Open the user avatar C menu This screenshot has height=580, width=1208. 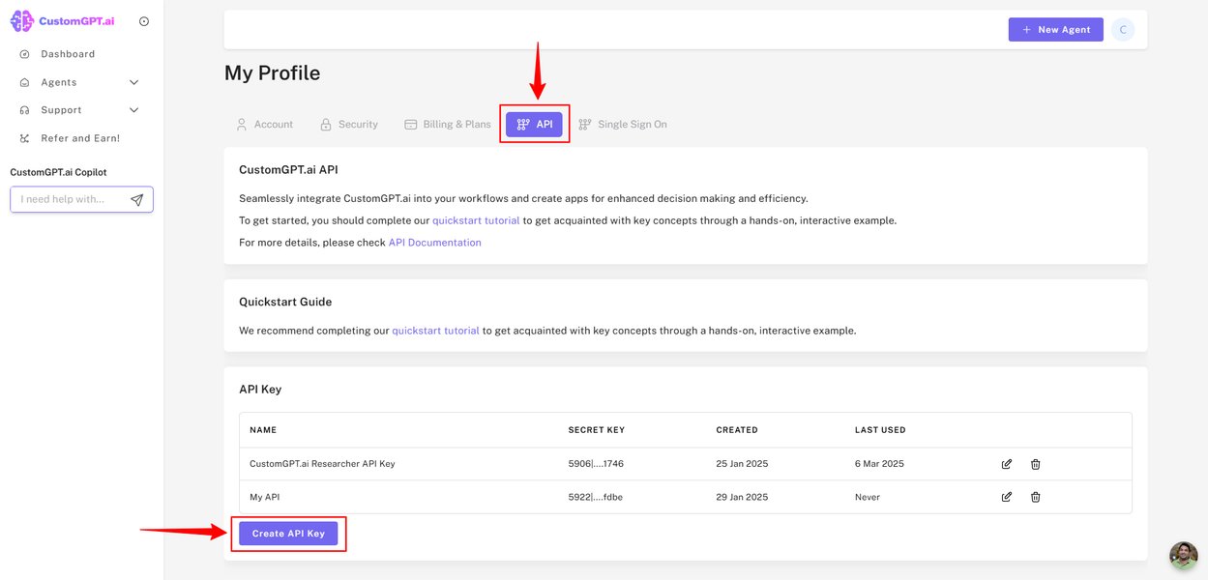[1123, 30]
